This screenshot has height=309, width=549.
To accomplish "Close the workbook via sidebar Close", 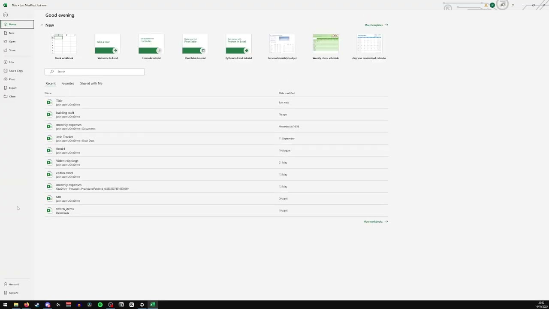I will 17,97.
